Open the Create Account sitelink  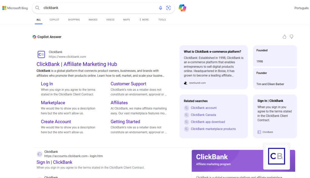[56, 122]
